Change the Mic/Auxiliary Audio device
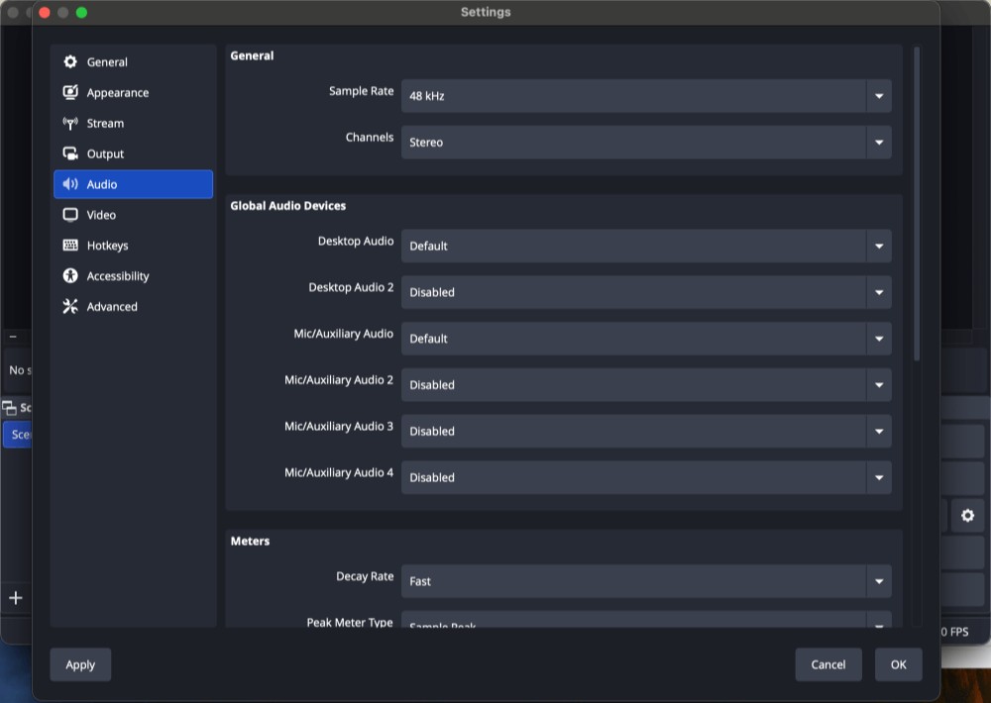Screen dimensions: 991x703 (x=877, y=339)
